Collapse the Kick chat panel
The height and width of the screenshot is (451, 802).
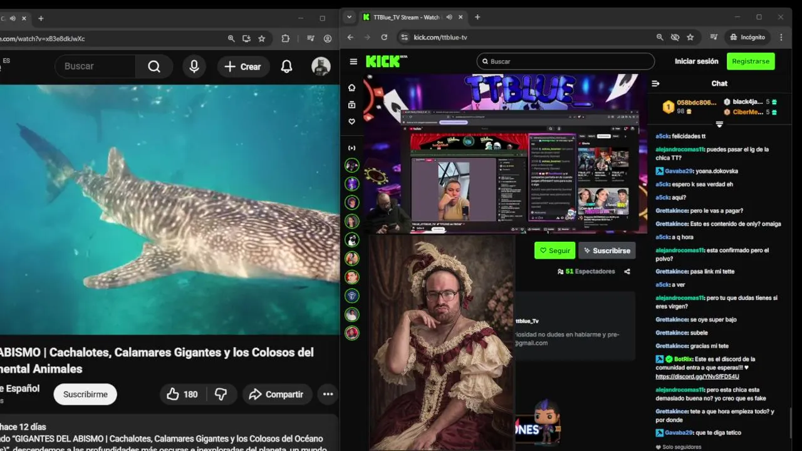click(655, 83)
